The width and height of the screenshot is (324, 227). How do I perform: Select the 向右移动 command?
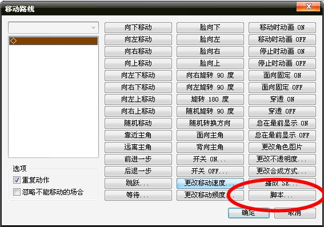click(138, 51)
